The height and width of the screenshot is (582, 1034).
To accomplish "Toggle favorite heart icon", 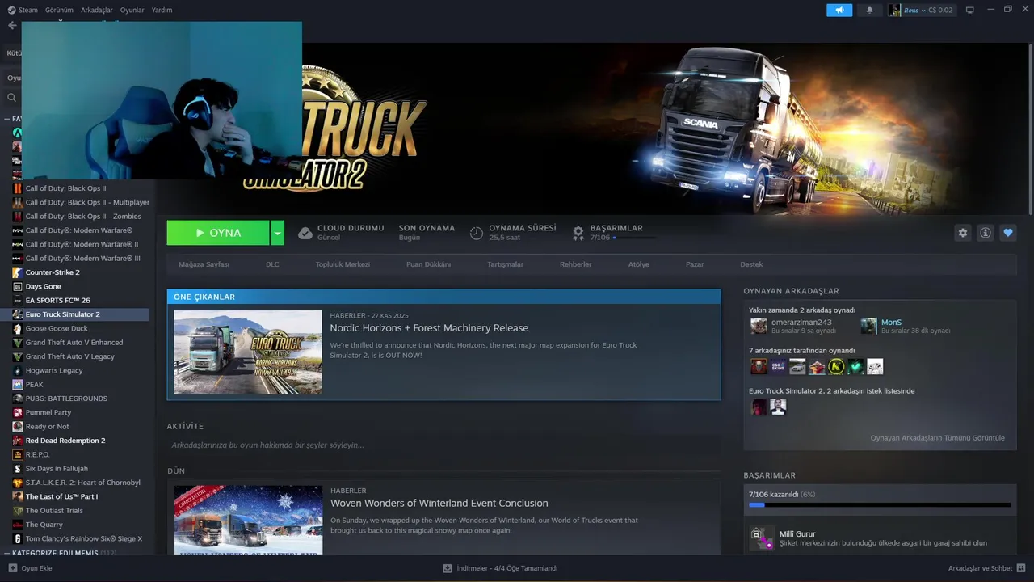I will [1007, 233].
